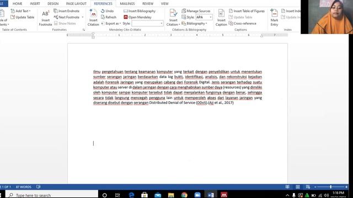Open Google Chrome from taskbar
This screenshot has width=353, height=198.
point(184,195)
